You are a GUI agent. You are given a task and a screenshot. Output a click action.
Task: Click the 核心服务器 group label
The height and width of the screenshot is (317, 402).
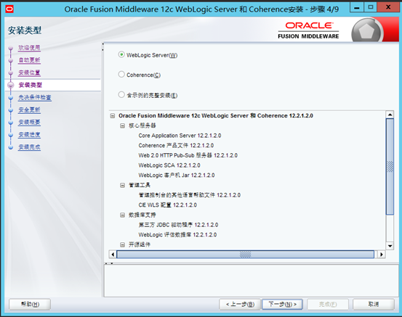pyautogui.click(x=142, y=125)
